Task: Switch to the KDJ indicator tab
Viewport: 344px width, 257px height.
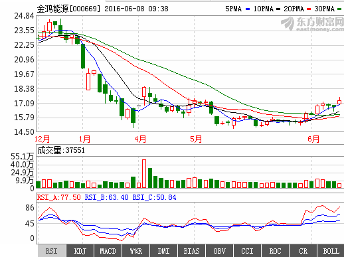Action: click(x=80, y=251)
